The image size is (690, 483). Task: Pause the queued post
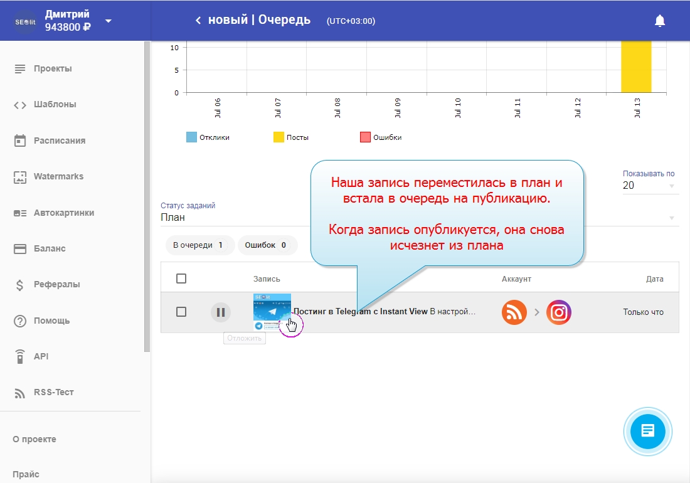(x=220, y=312)
